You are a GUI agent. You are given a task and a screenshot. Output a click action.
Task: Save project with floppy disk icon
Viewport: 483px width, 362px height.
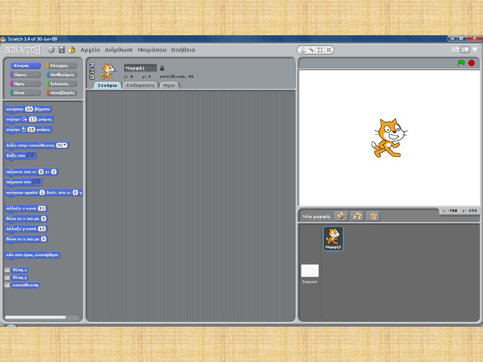tap(61, 50)
